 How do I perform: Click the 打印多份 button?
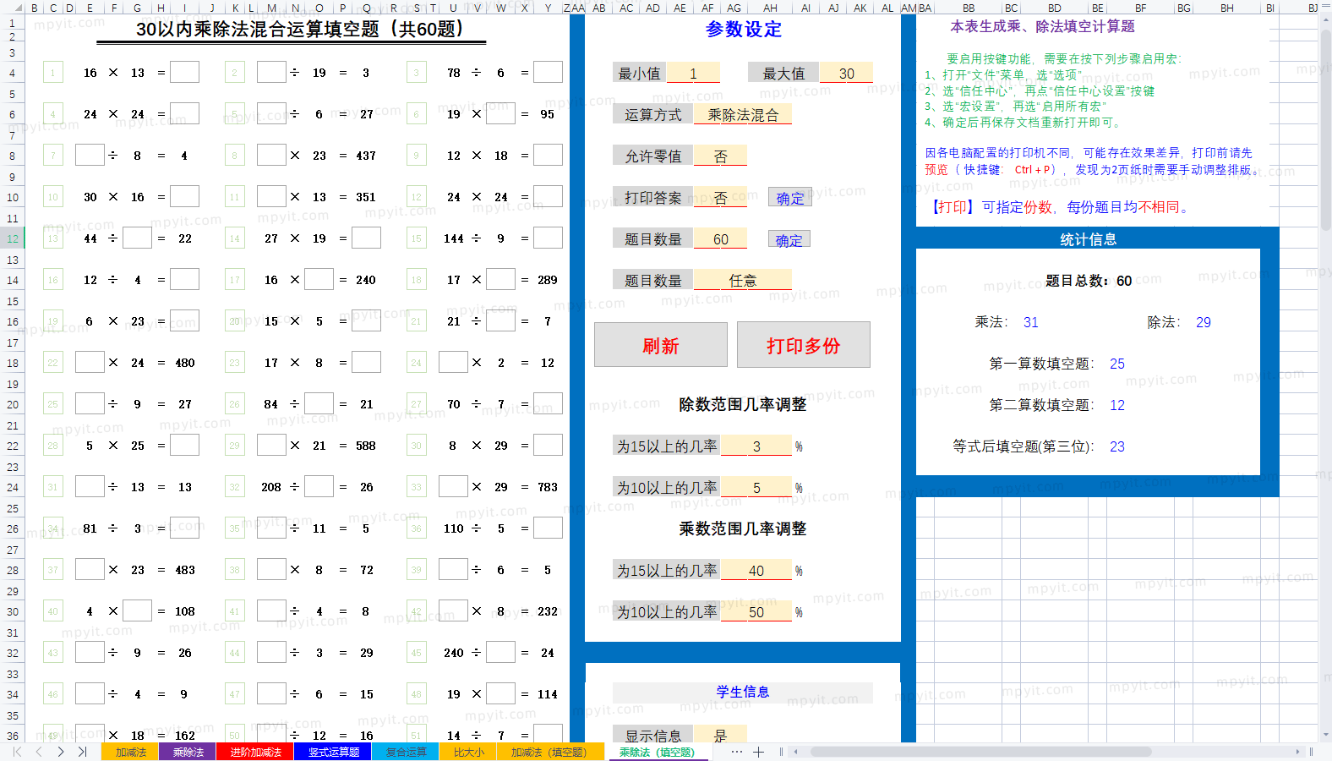coord(804,345)
